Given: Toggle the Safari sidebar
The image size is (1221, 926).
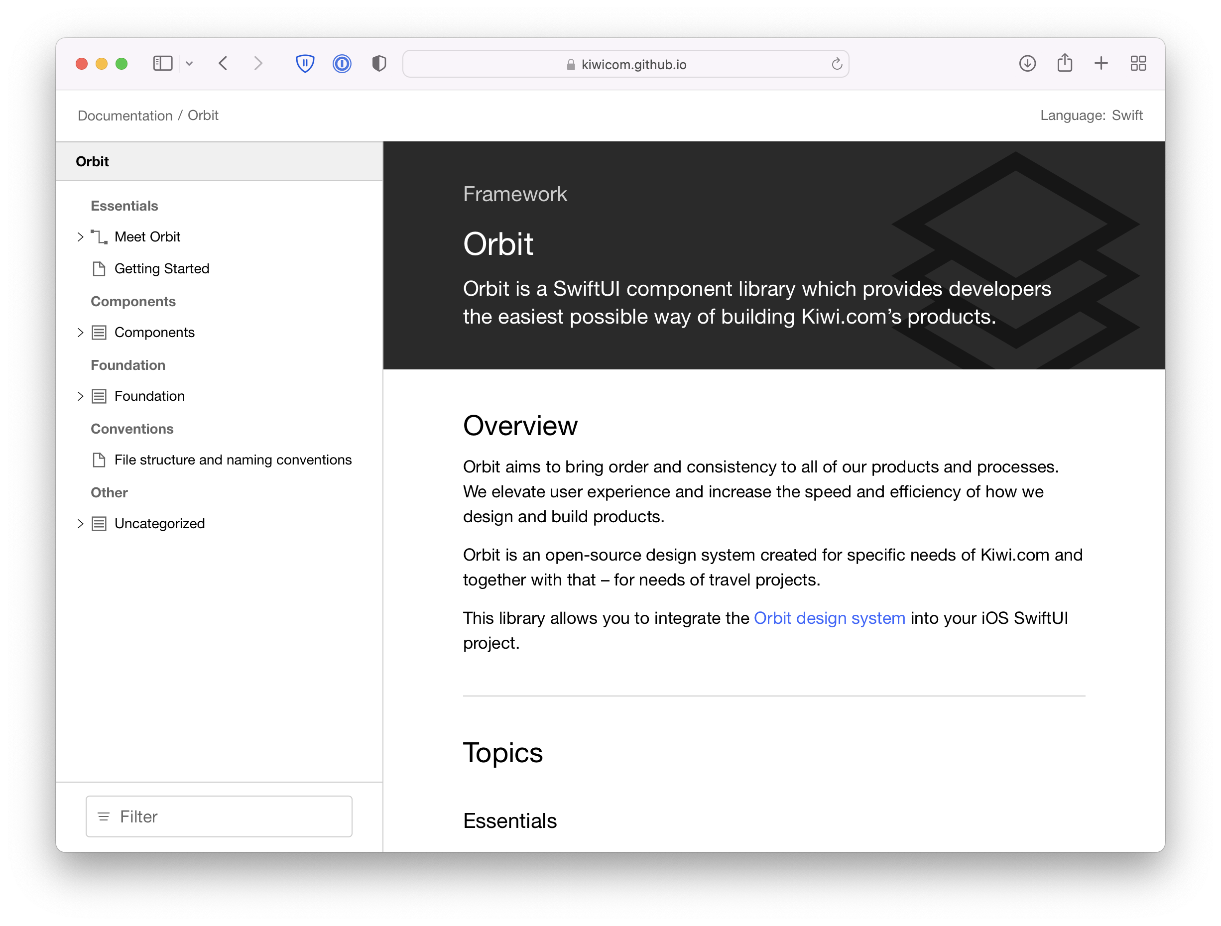Looking at the screenshot, I should [x=162, y=63].
